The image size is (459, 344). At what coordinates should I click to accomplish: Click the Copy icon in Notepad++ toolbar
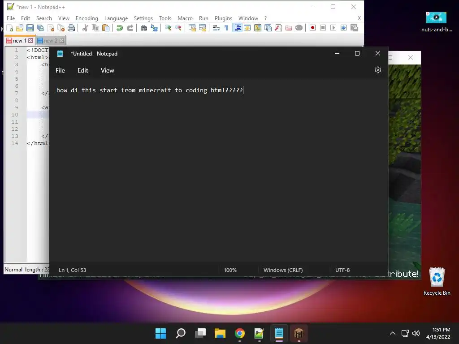95,28
